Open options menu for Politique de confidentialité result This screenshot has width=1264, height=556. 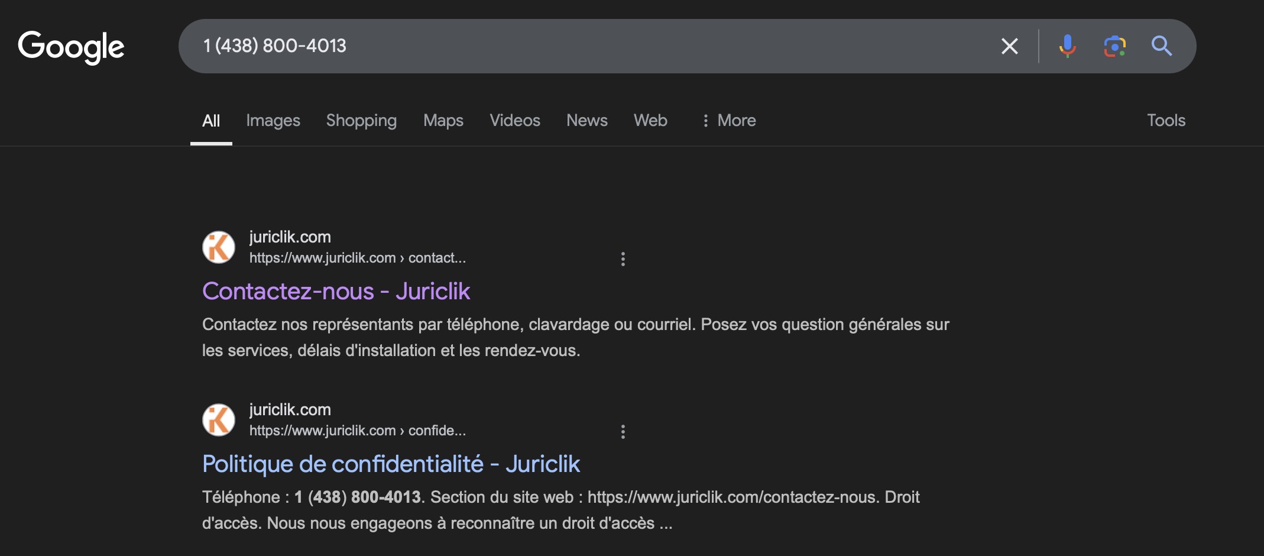(x=623, y=432)
